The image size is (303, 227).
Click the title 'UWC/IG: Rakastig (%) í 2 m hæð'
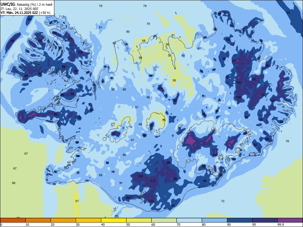[x=26, y=5]
